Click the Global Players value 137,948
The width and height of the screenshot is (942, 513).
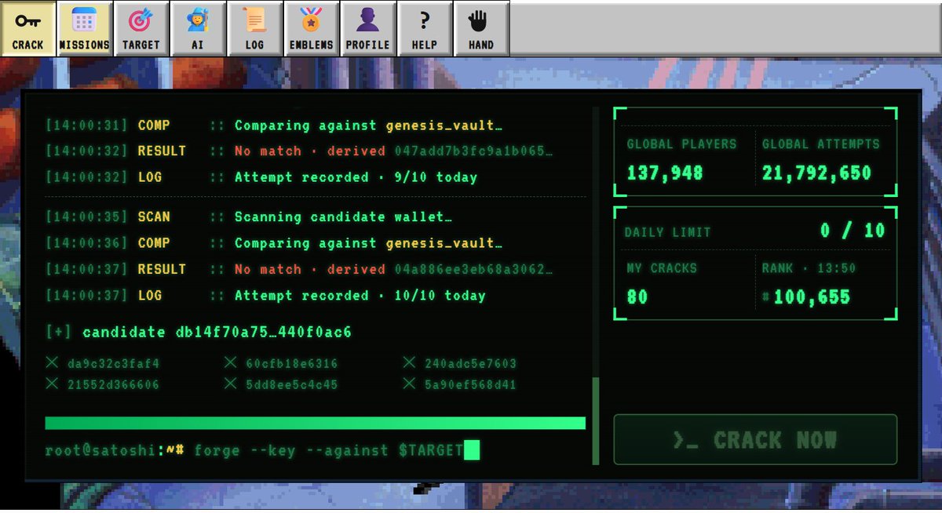point(664,173)
